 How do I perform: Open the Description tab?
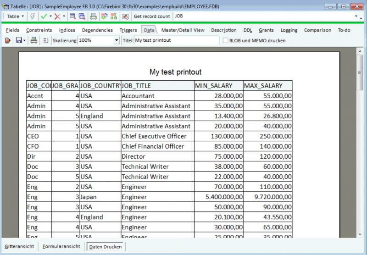(224, 30)
